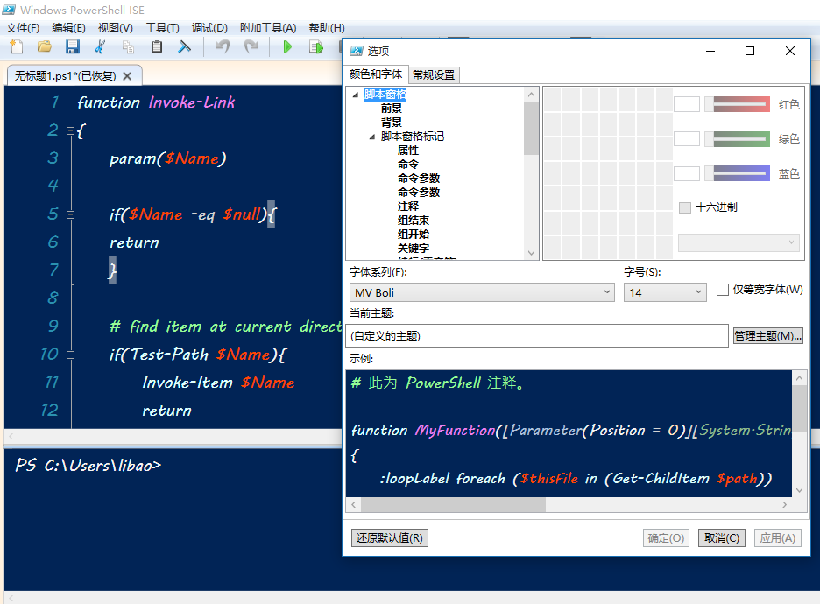This screenshot has height=604, width=820.
Task: Select 背景 in the options tree
Action: [392, 123]
